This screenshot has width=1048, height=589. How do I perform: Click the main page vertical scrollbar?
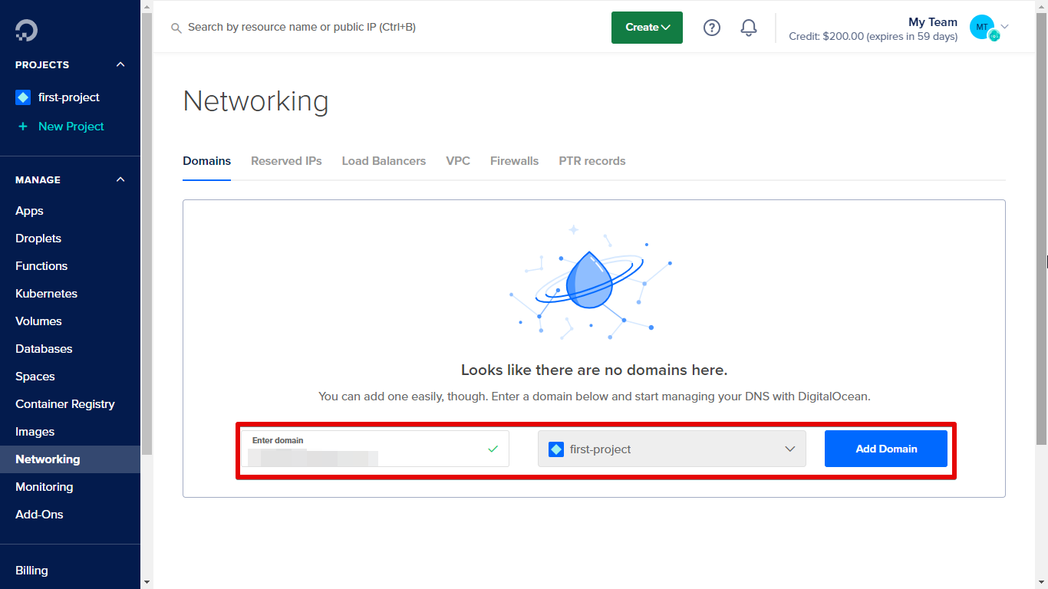pos(1042,229)
